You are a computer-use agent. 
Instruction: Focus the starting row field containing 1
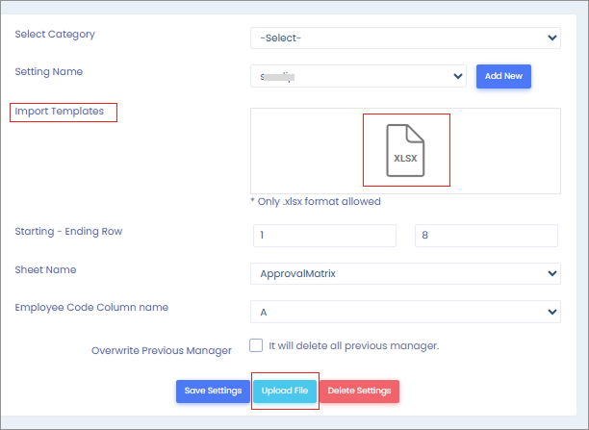coord(324,236)
